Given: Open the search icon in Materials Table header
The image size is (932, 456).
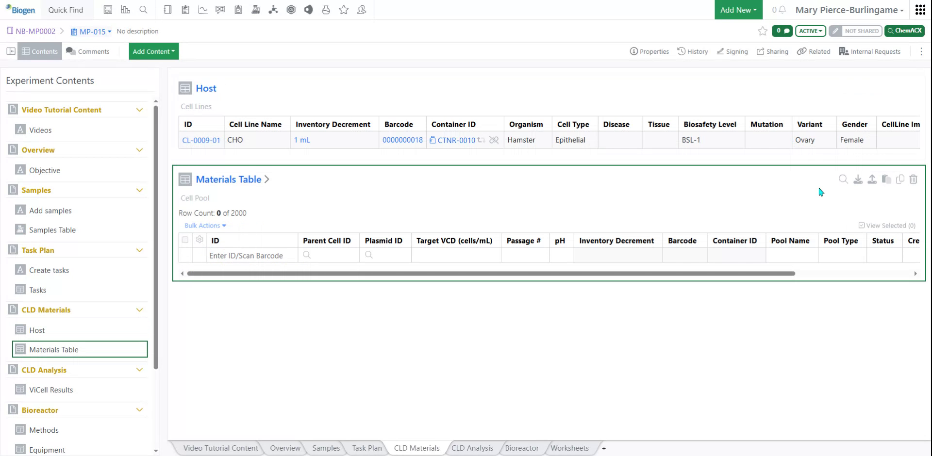Looking at the screenshot, I should click(843, 179).
